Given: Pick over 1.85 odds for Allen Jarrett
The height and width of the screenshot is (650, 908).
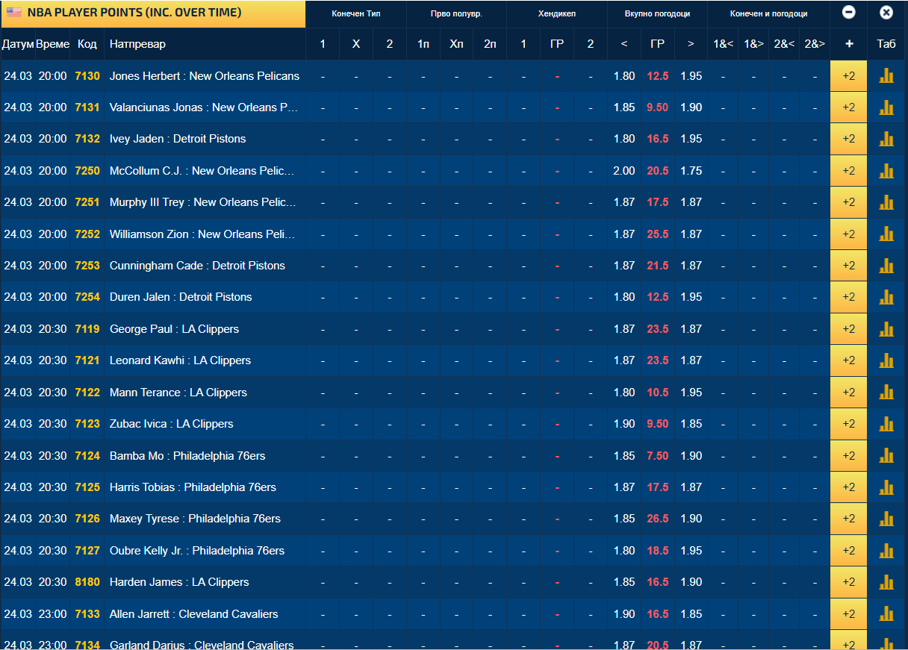Looking at the screenshot, I should tap(691, 614).
